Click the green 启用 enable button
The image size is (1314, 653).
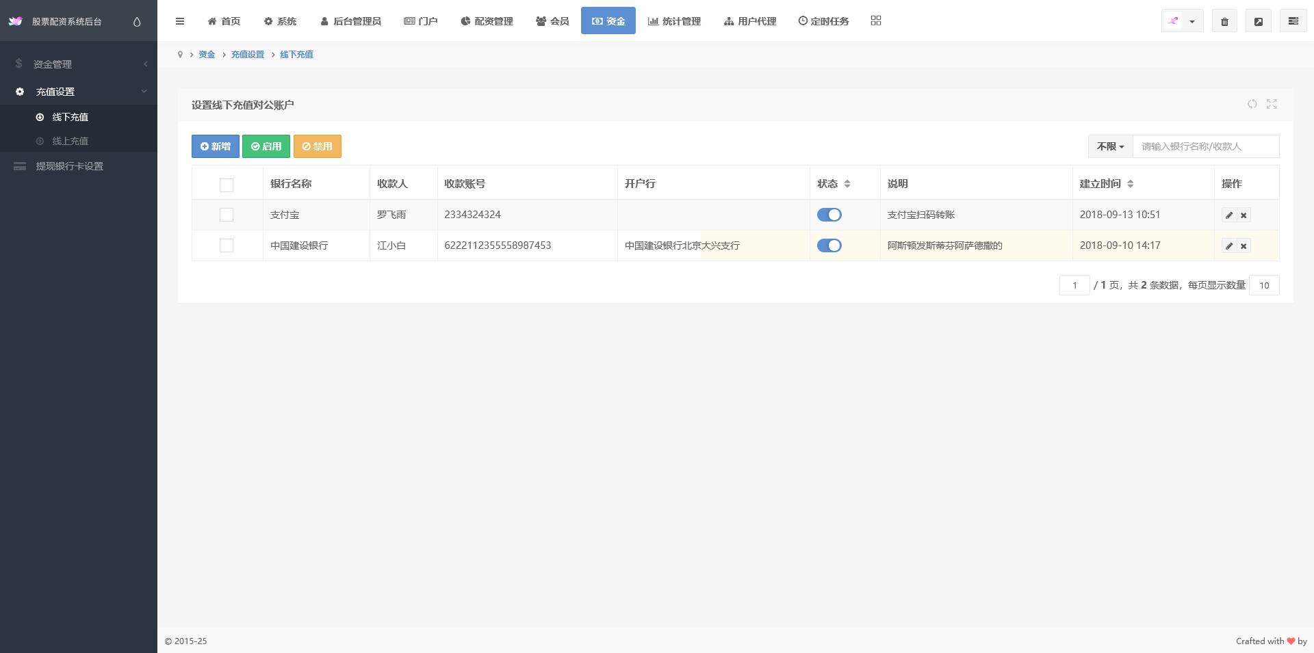(266, 146)
